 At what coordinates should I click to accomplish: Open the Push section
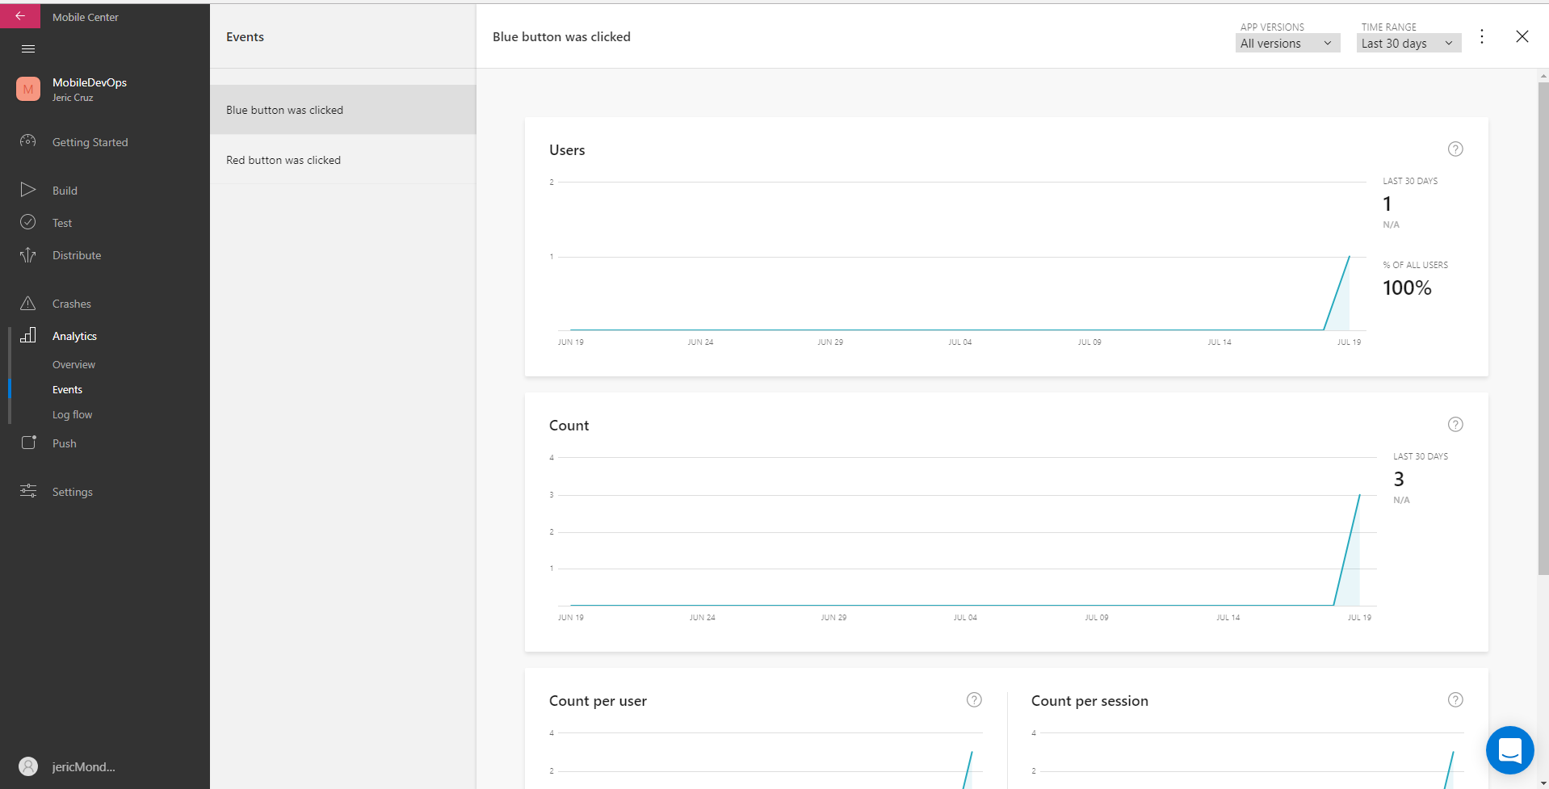(x=64, y=443)
